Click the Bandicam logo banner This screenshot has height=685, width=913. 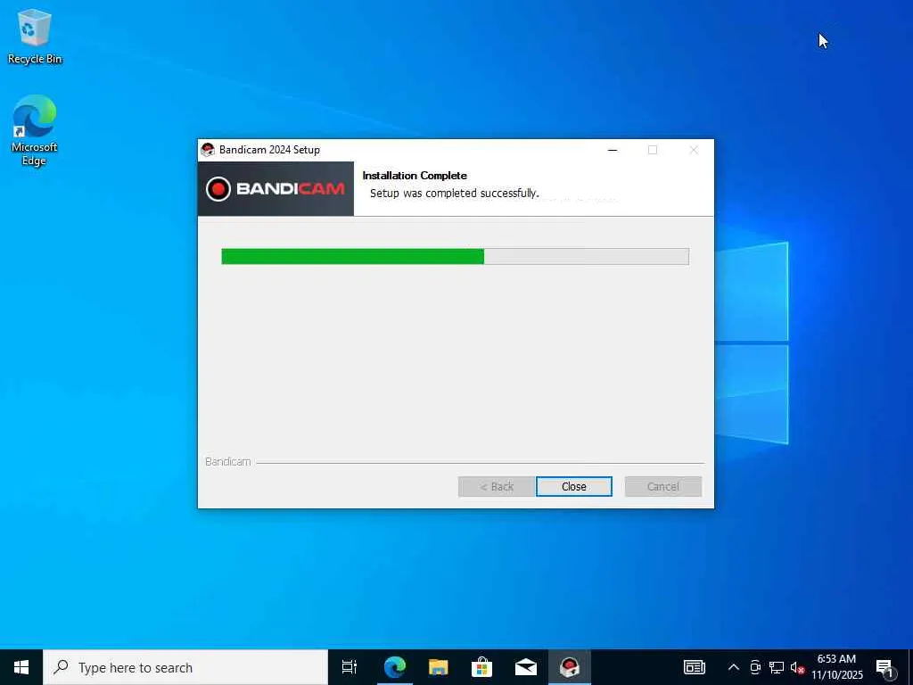(276, 189)
